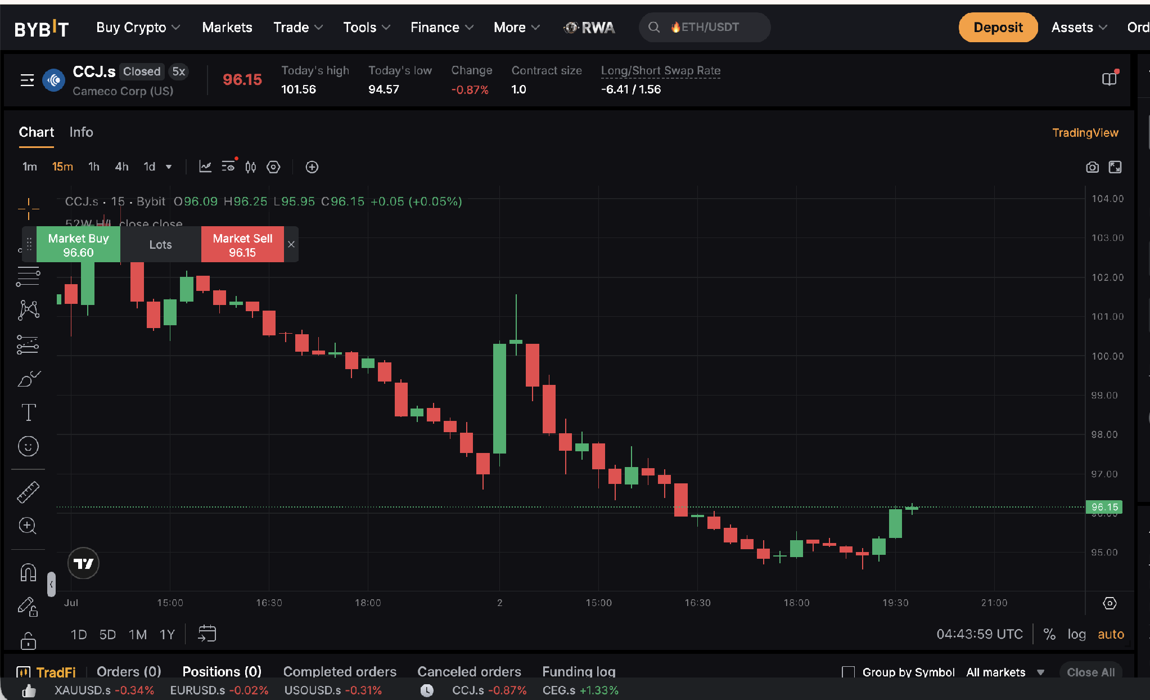Toggle percent scale mode
Screen dimensions: 1150x700
[1049, 634]
